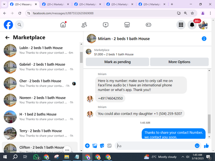Open Windows Start menu
Screen dimensions: 215x161
click(x=5, y=157)
